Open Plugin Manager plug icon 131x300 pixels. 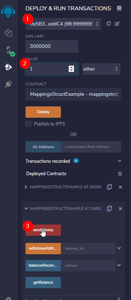click(8, 84)
